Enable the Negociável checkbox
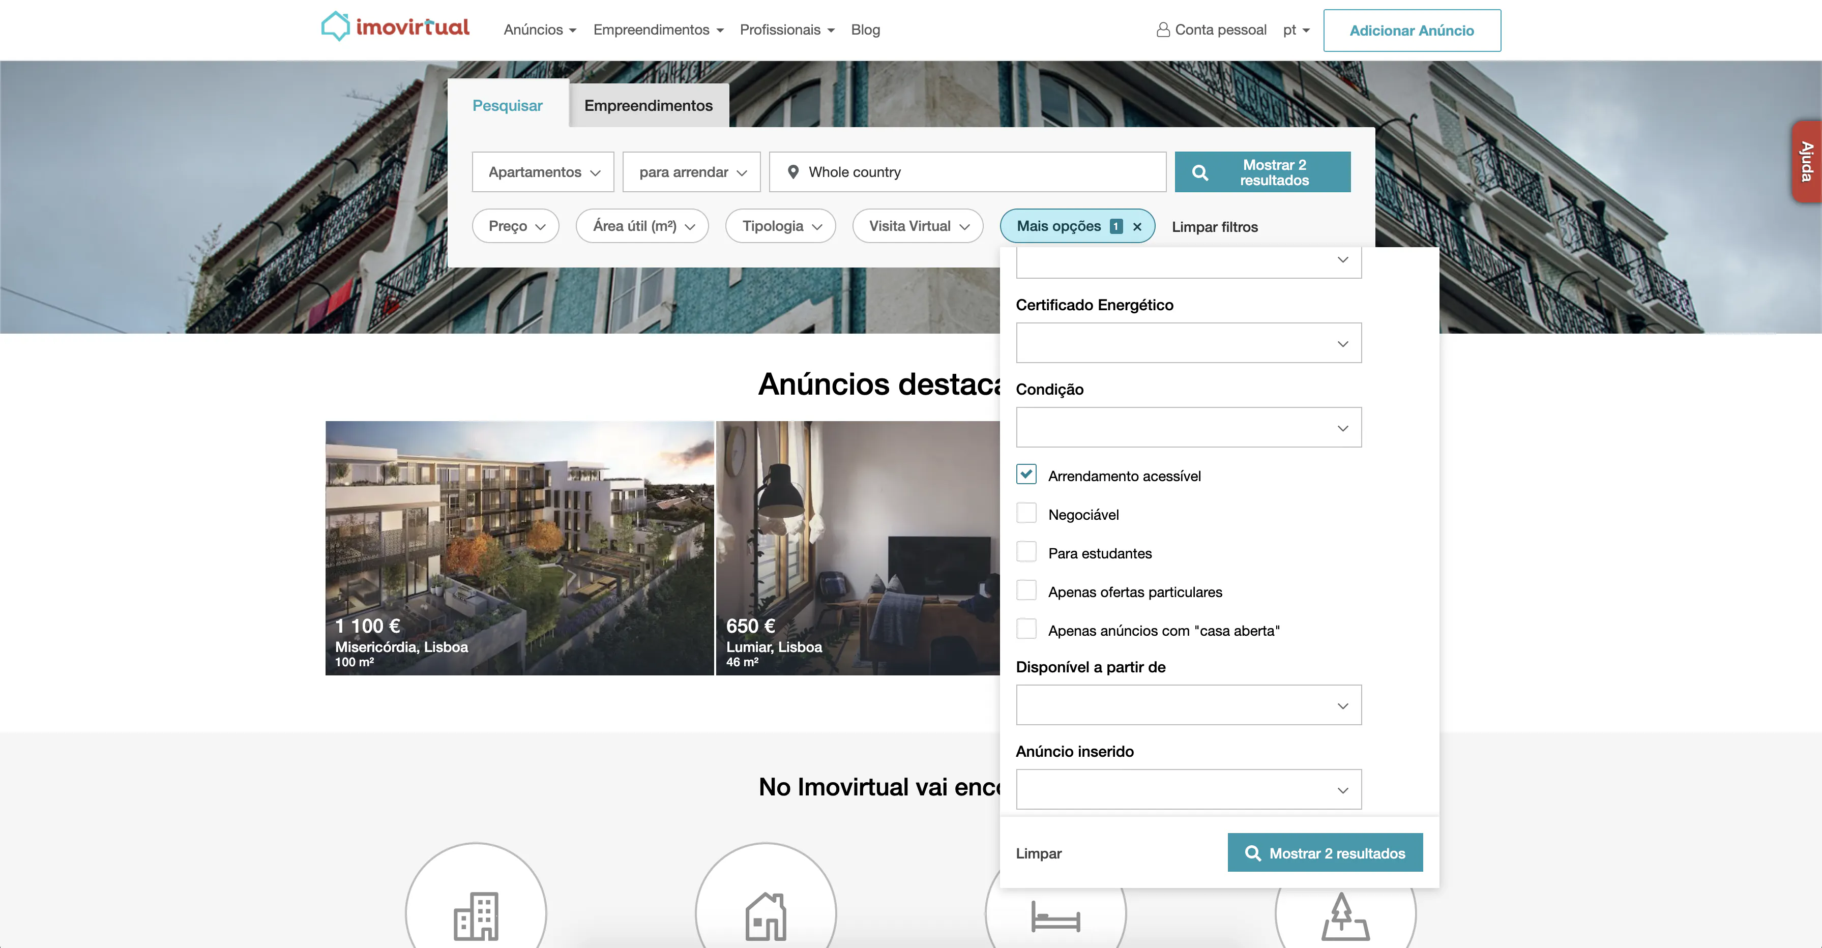 (x=1026, y=512)
